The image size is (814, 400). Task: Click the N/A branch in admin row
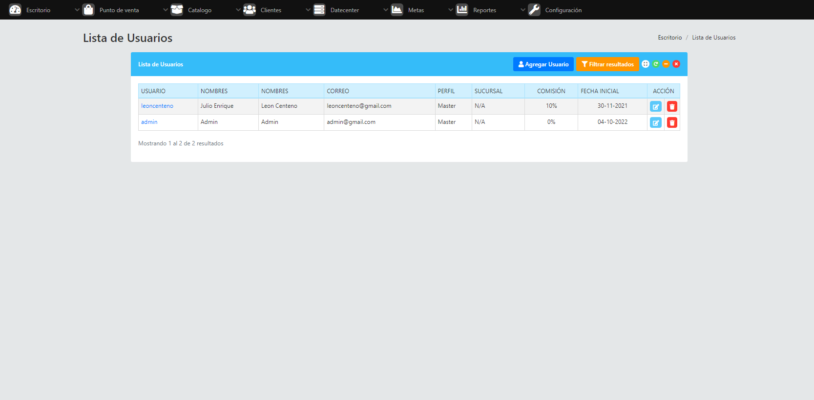click(498, 122)
